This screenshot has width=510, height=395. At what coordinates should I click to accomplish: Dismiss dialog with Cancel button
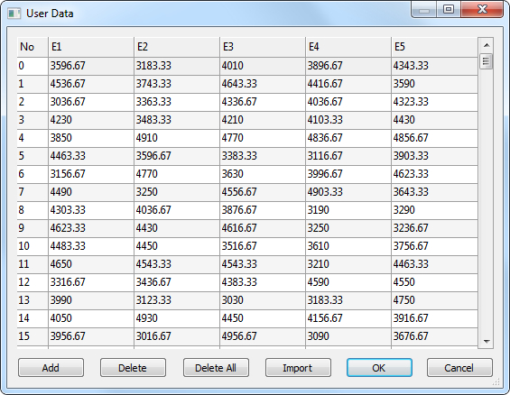click(x=459, y=368)
